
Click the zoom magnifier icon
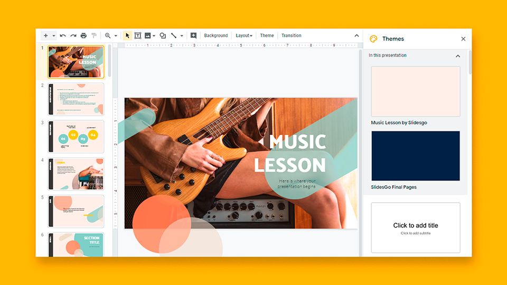click(108, 36)
